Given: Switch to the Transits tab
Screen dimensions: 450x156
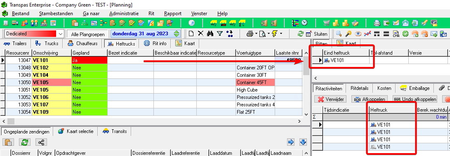Looking at the screenshot, I should point(115,131).
